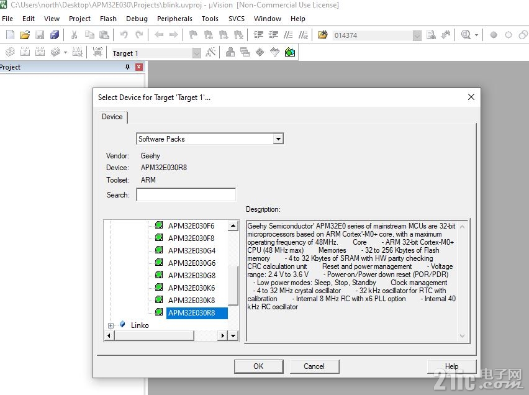Clear all bookmarks icon
This screenshot has height=395, width=529.
[238, 35]
